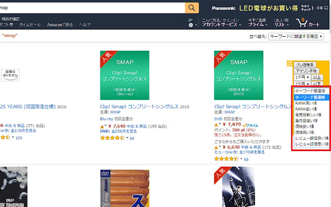Viewport: 331px width, 207px height.
Task: Select 価格安い順 from the sort list
Action: click(312, 127)
